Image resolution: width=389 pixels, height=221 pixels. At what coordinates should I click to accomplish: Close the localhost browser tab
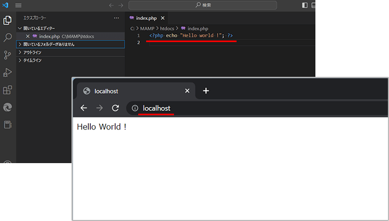coord(187,91)
